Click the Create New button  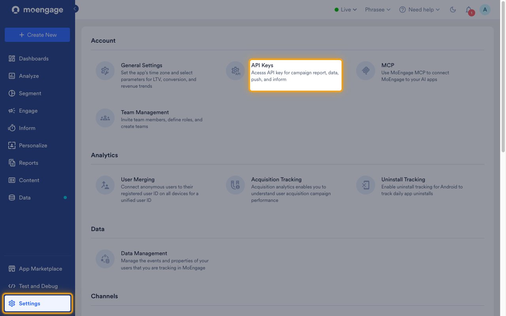click(37, 35)
